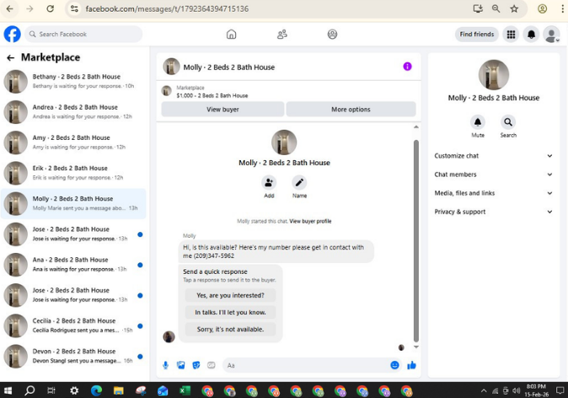568x398 pixels.
Task: Click the Facebook logo icon
Action: 12,34
